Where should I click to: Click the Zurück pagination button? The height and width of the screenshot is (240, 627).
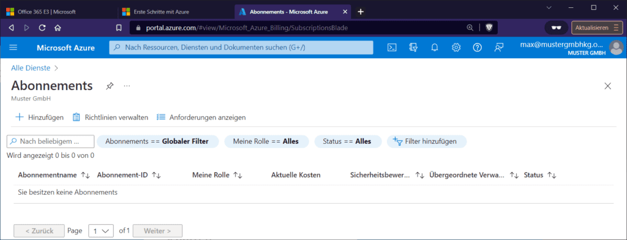pos(39,231)
